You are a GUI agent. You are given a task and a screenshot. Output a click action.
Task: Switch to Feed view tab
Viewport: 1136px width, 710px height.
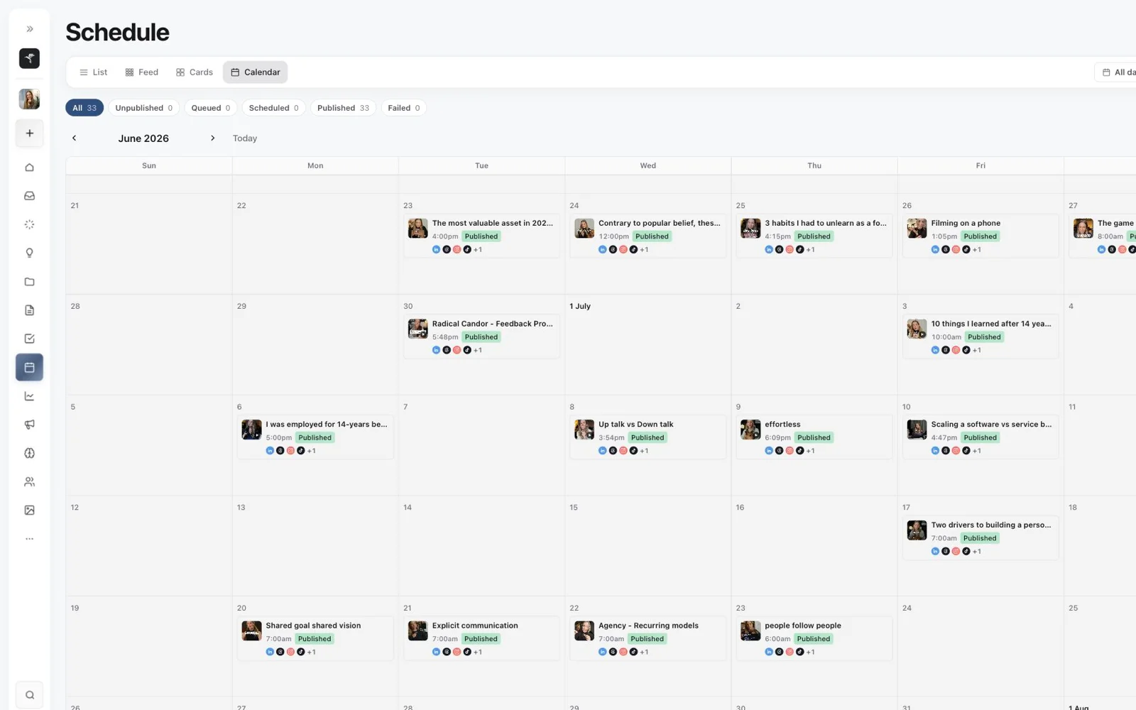pos(141,72)
